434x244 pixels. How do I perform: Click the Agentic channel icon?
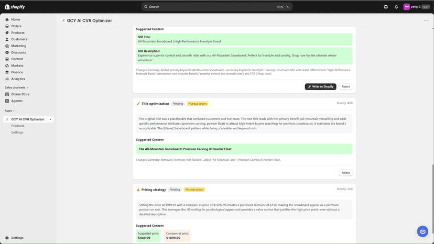[x=7, y=101]
